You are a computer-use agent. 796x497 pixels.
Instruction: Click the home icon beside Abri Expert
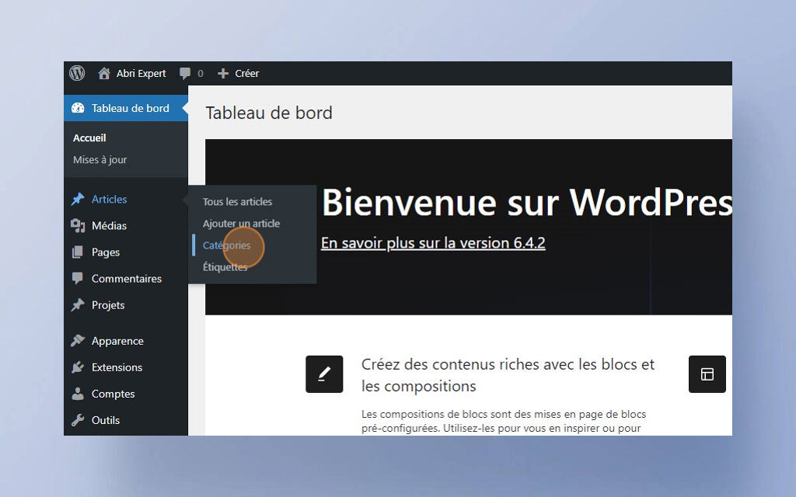tap(104, 74)
